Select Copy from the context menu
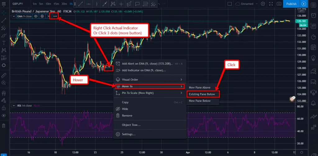 tap(150, 102)
